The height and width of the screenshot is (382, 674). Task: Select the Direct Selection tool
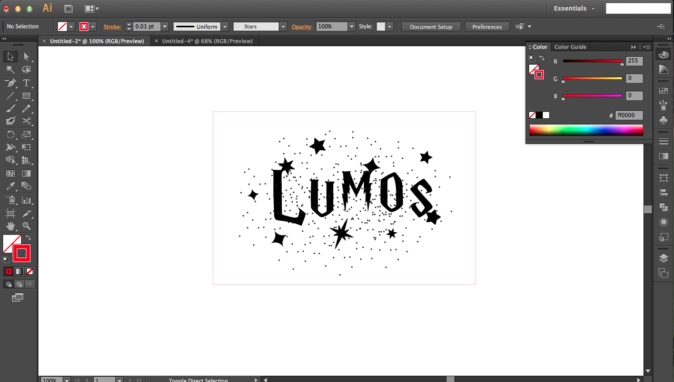26,57
